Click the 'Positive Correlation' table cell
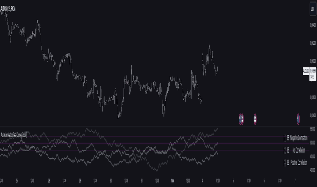 click(x=299, y=162)
